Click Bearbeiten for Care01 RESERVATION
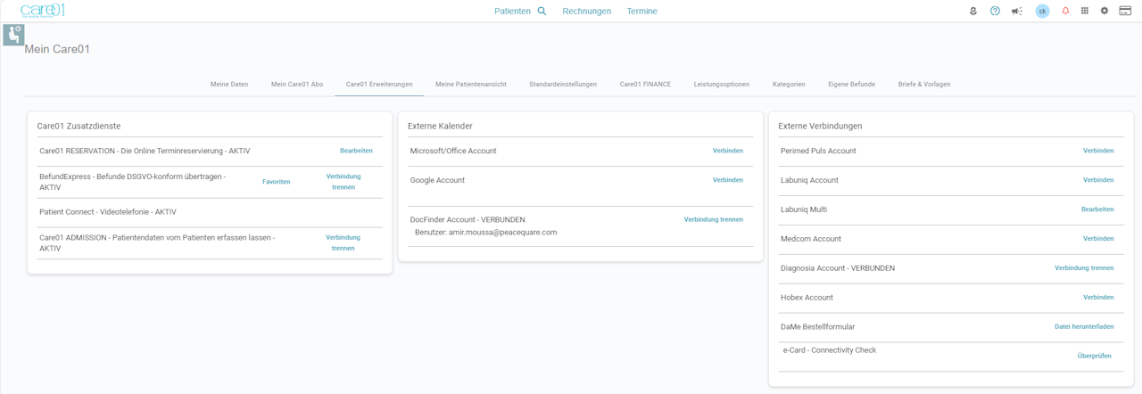 (x=356, y=151)
